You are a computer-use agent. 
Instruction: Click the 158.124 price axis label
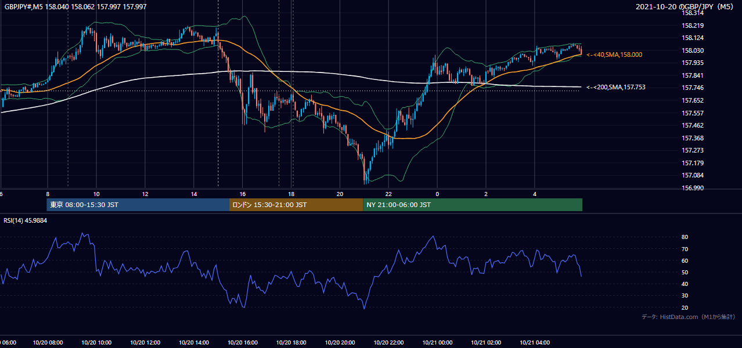coord(693,38)
